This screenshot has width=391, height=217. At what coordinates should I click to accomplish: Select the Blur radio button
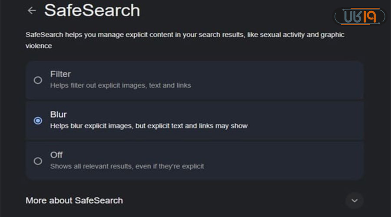coord(38,121)
